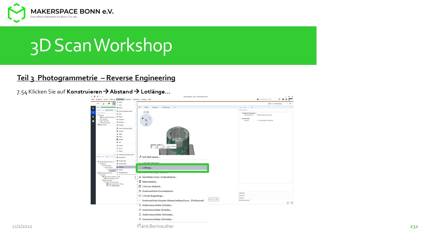The height and width of the screenshot is (237, 422).
Task: Switch to the Diagramm view tab
Action: pos(155,107)
